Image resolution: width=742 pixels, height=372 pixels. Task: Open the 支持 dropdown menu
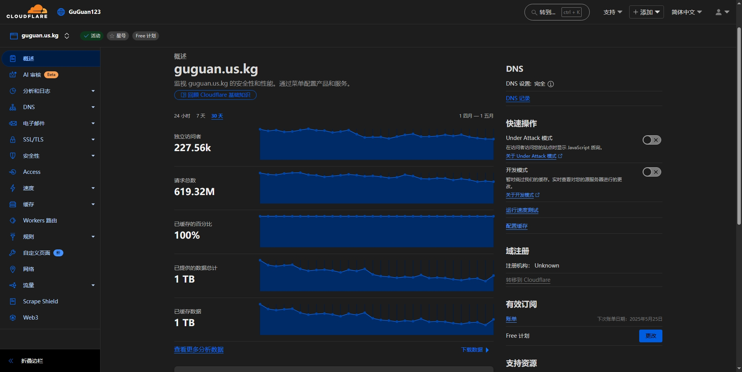[613, 12]
